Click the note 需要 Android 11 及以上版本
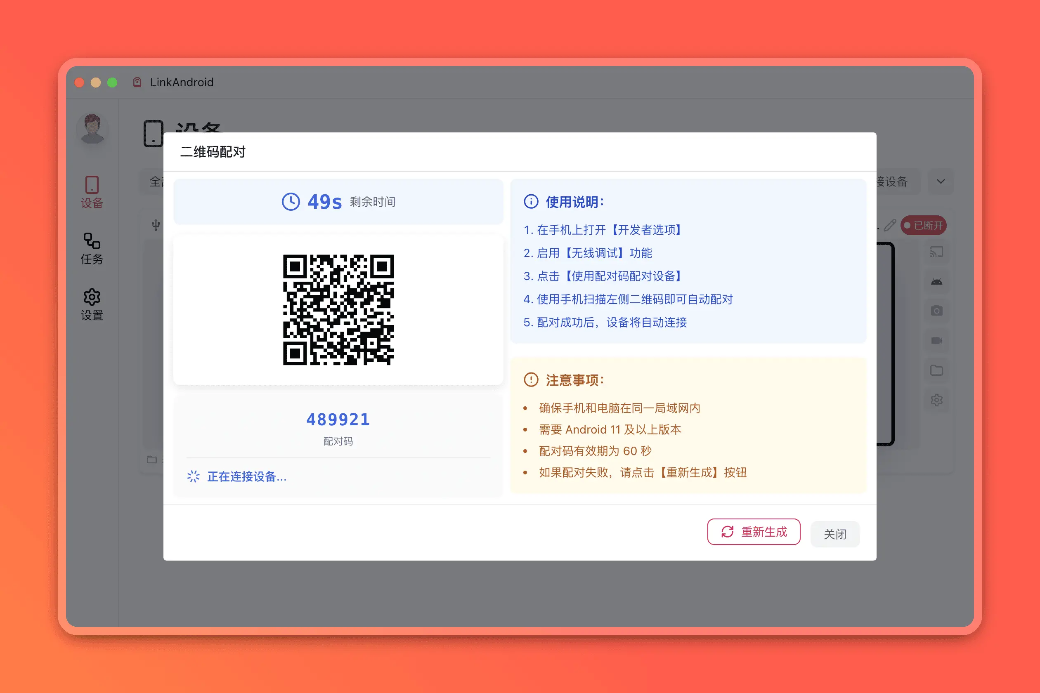This screenshot has height=693, width=1040. point(610,429)
